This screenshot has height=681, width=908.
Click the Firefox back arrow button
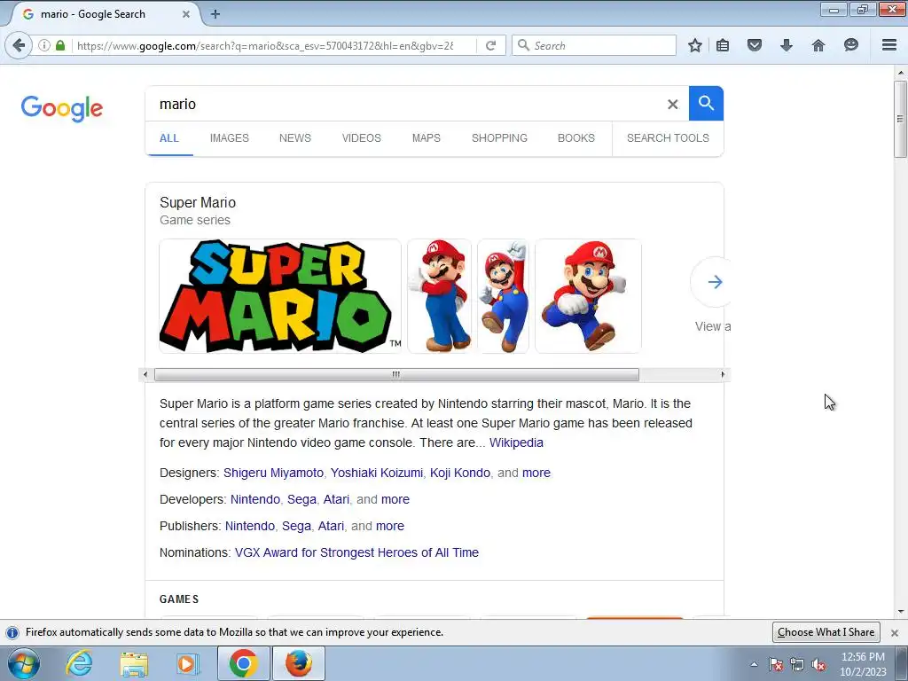click(x=19, y=45)
